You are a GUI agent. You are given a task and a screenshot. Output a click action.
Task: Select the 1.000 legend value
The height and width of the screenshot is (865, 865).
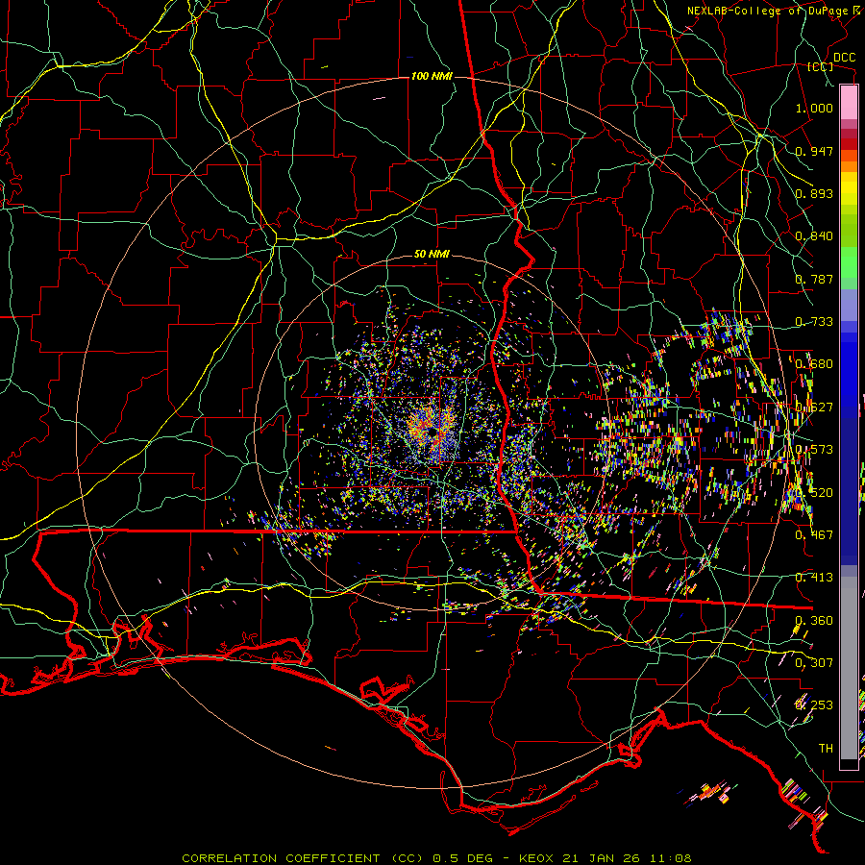pyautogui.click(x=814, y=108)
